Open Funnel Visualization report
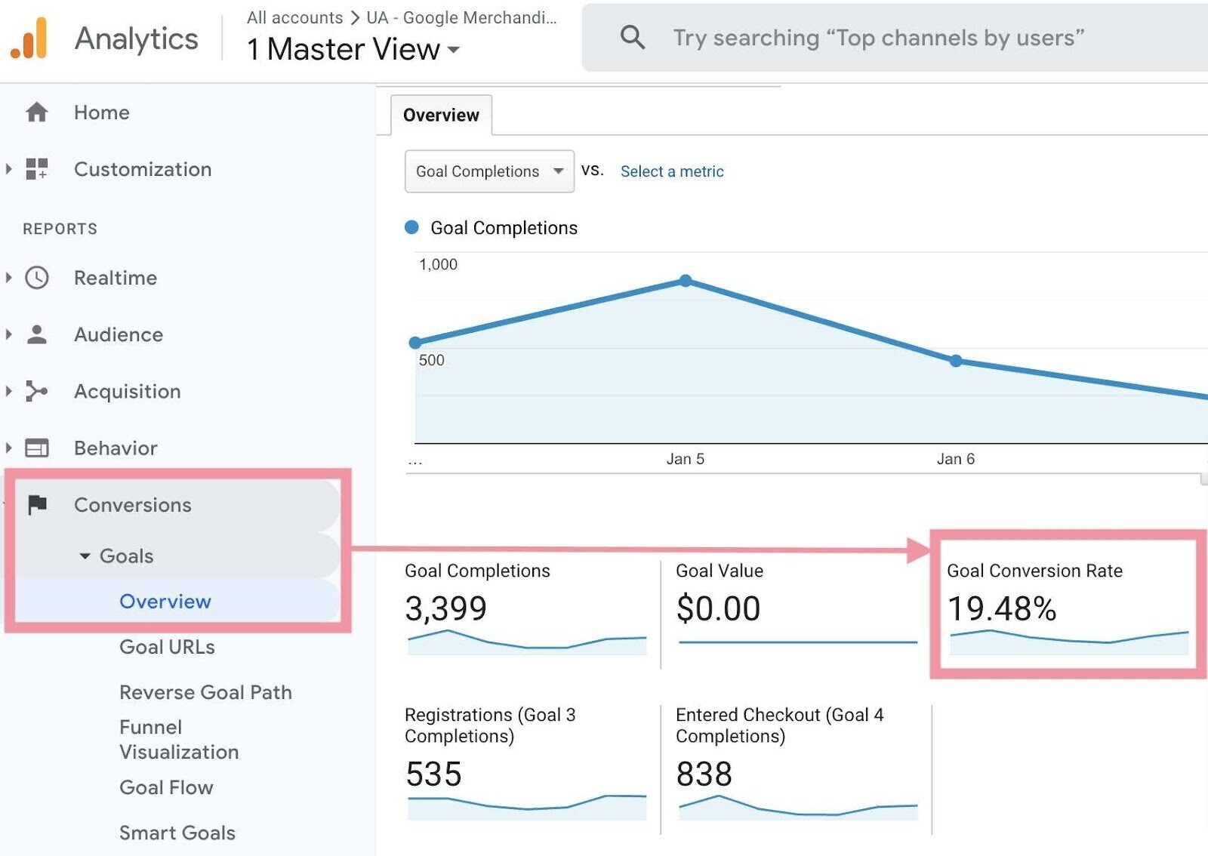Screen dimensions: 1208x856 point(179,740)
